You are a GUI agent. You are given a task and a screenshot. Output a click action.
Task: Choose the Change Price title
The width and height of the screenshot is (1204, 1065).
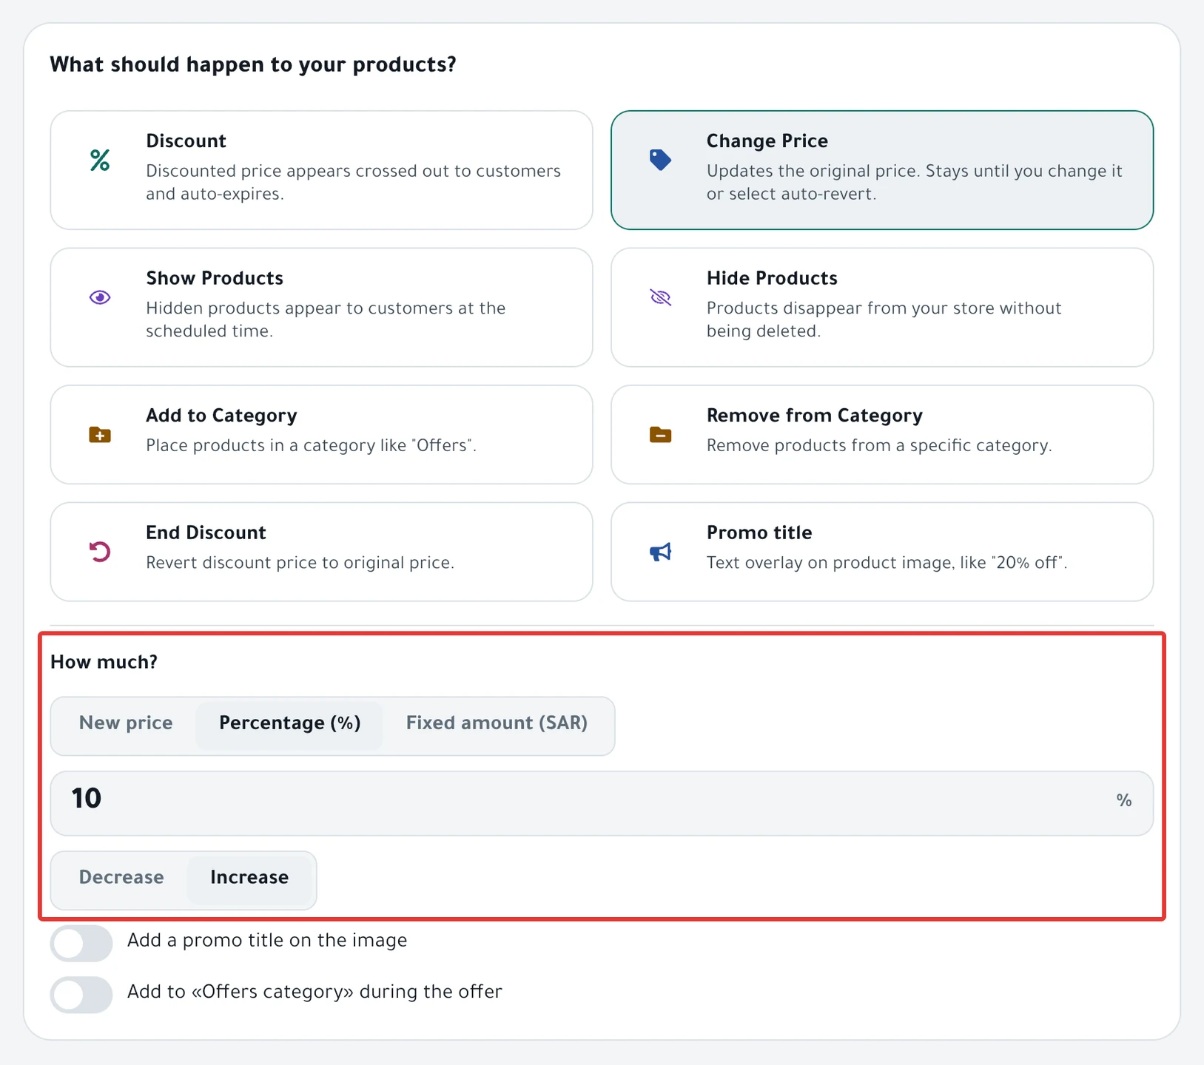coord(767,141)
